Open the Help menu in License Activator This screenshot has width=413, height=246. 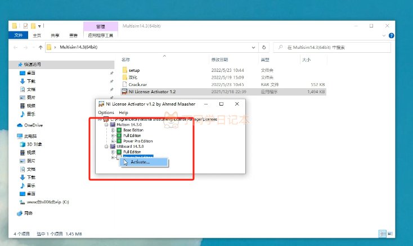pos(123,112)
